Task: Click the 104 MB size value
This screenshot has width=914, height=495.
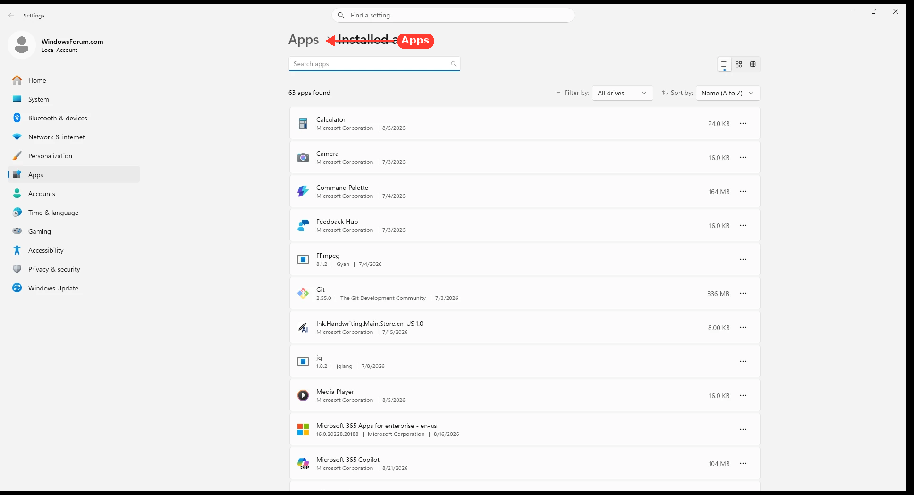Action: [719, 464]
